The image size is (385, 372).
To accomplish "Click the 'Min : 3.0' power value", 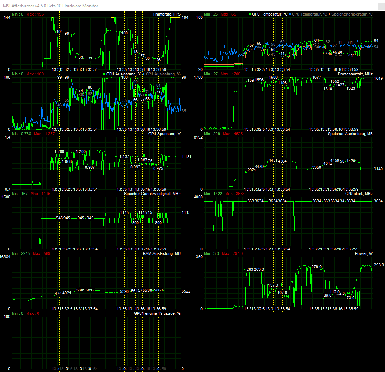I will (212, 253).
